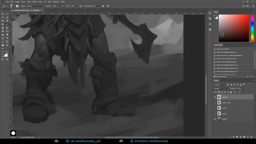Select the History Brush tool
This screenshot has height=144, width=256.
(7, 28)
